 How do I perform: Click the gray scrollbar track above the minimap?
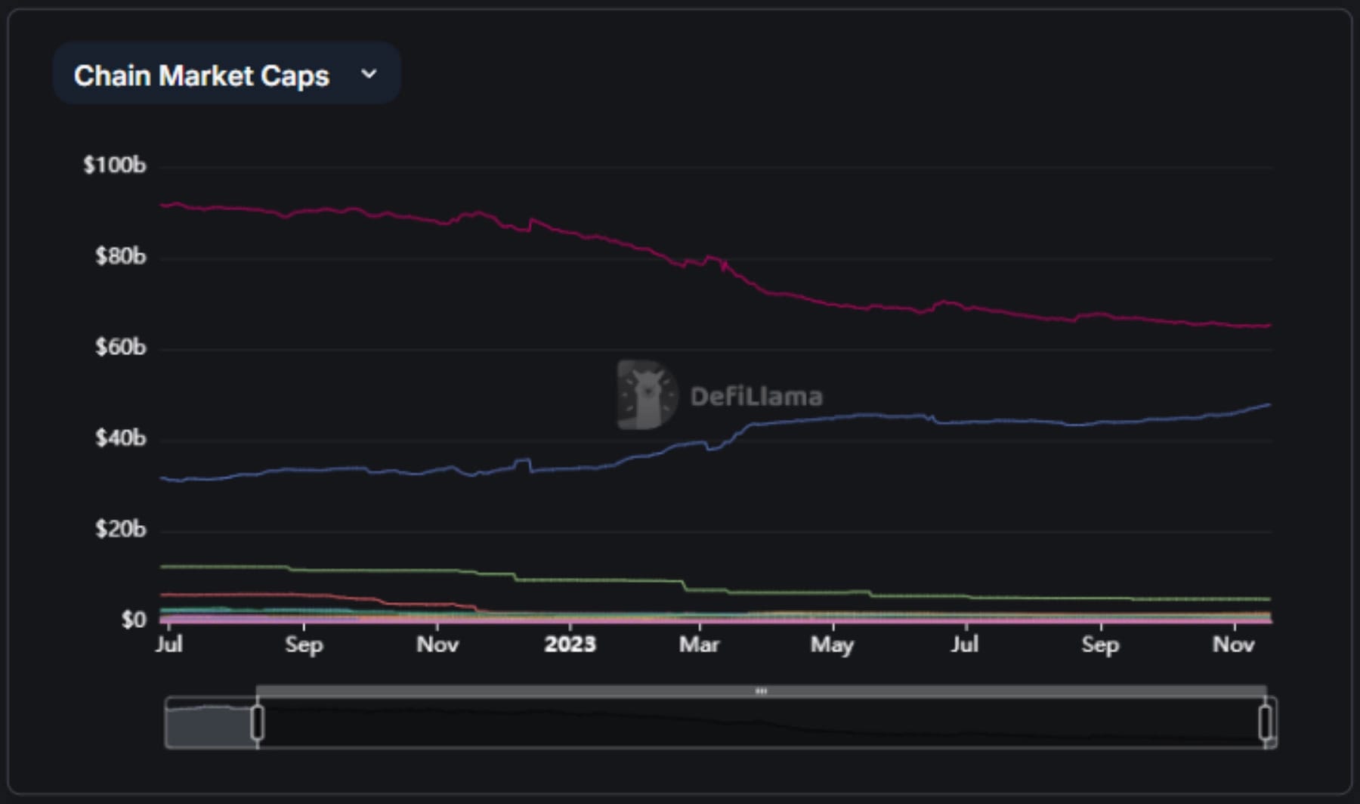pos(529,690)
